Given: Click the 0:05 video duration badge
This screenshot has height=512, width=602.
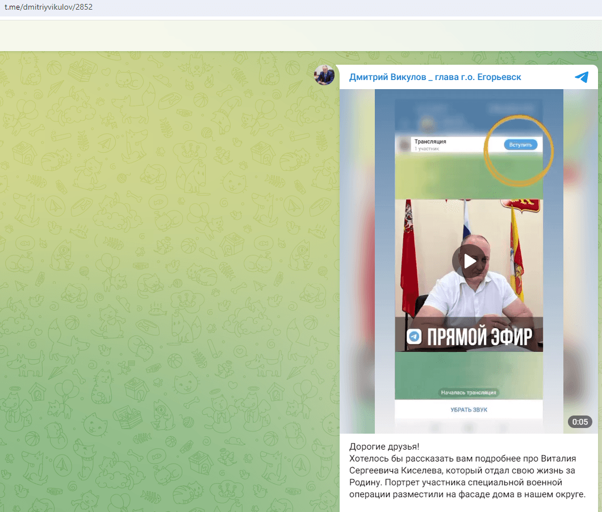Looking at the screenshot, I should pyautogui.click(x=580, y=422).
